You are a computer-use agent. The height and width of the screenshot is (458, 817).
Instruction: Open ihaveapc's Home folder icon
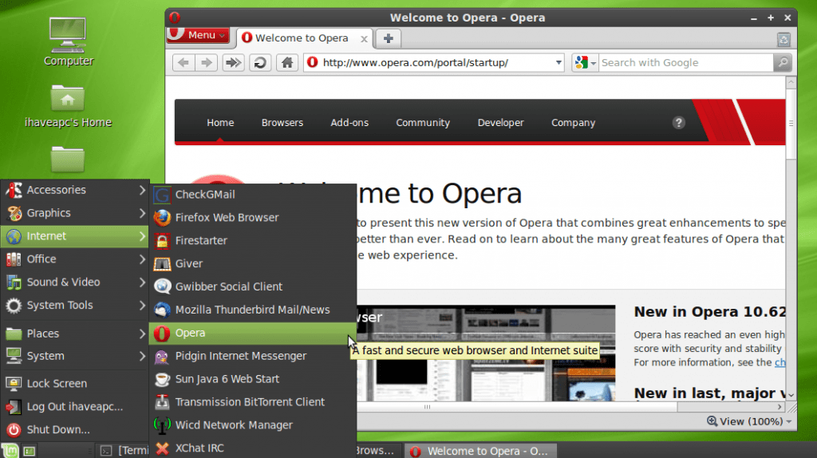point(68,106)
